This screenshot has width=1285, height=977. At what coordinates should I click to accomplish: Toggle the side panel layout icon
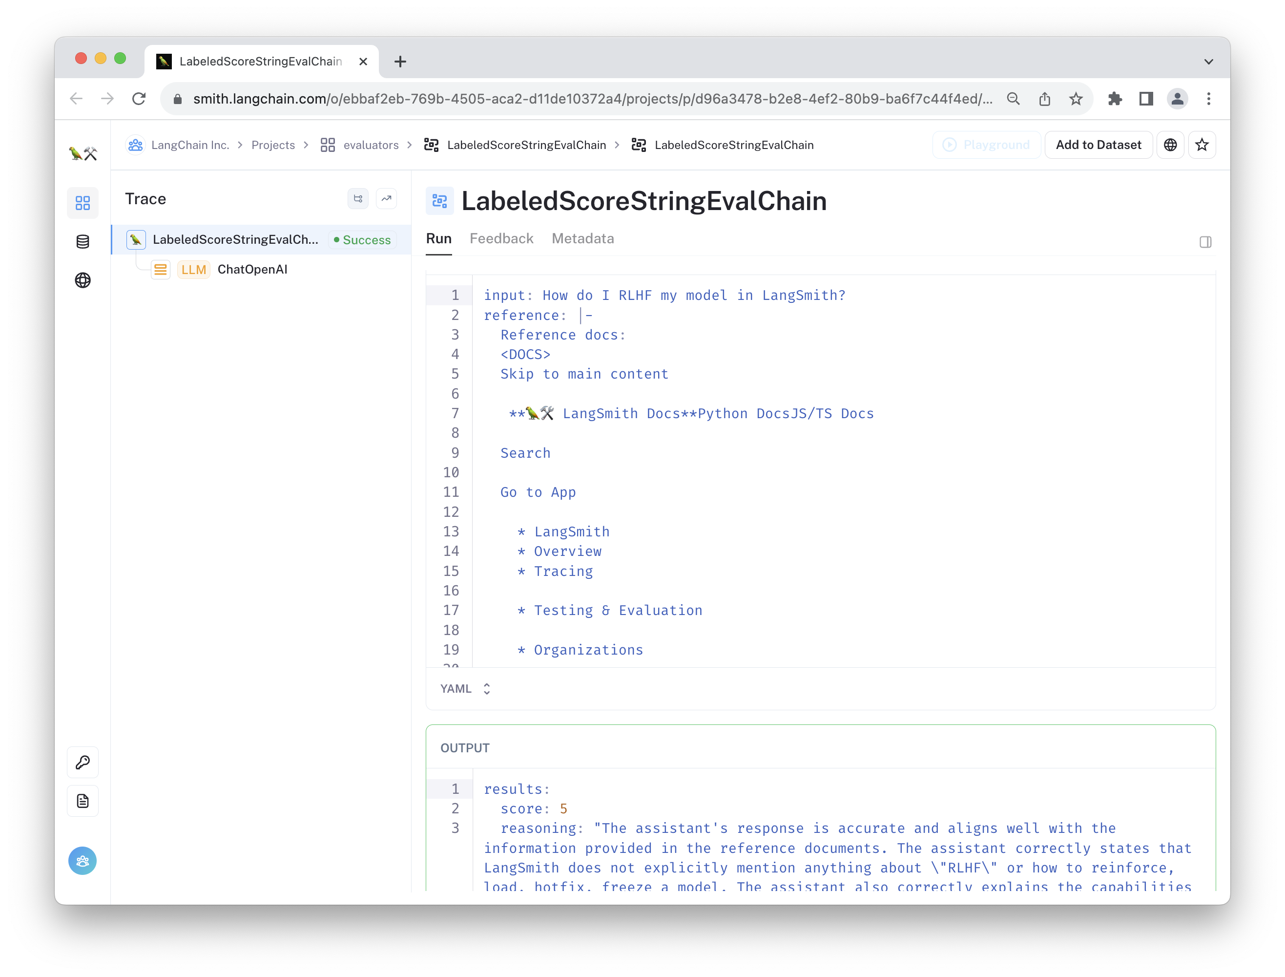pyautogui.click(x=1205, y=242)
